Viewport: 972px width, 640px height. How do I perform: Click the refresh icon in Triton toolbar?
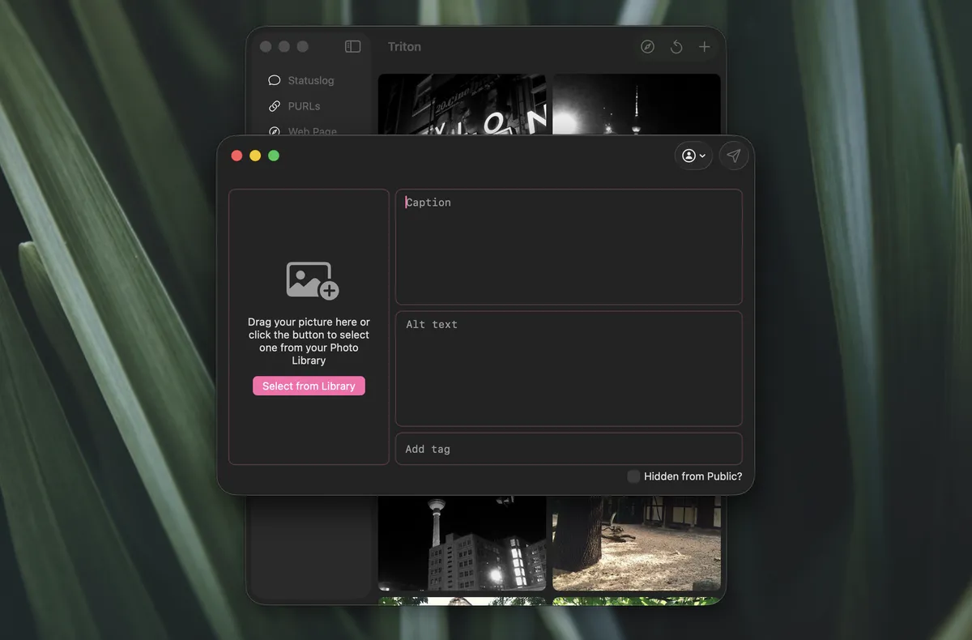pyautogui.click(x=676, y=47)
